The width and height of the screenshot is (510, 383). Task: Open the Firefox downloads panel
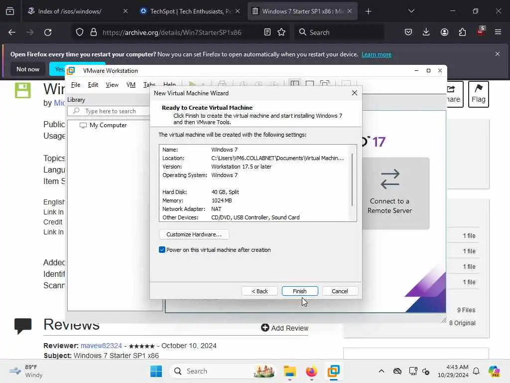(426, 32)
